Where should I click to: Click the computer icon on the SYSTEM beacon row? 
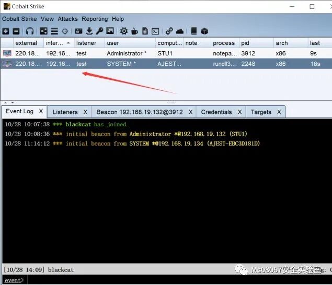coord(7,64)
